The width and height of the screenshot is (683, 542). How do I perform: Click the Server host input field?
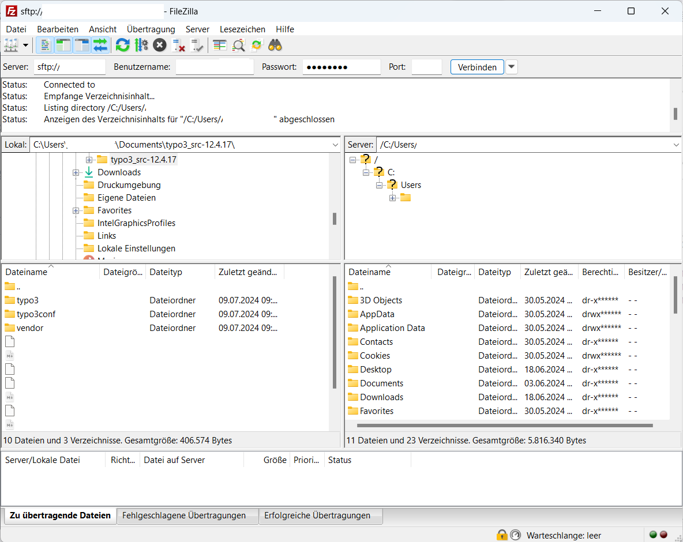tap(69, 67)
